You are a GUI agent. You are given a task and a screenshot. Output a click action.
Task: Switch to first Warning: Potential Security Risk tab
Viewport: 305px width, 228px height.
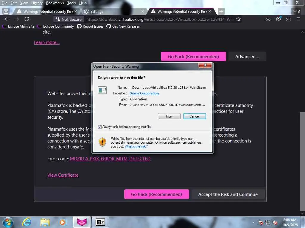coord(47,12)
